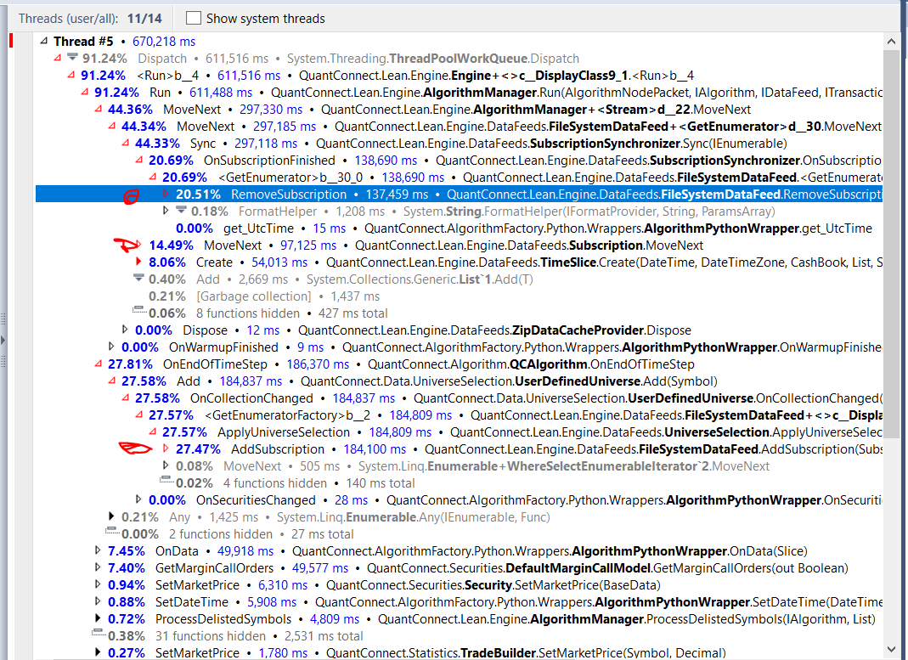Image resolution: width=908 pixels, height=660 pixels.
Task: Expand the GetMarginCallOrders node
Action: pos(98,567)
